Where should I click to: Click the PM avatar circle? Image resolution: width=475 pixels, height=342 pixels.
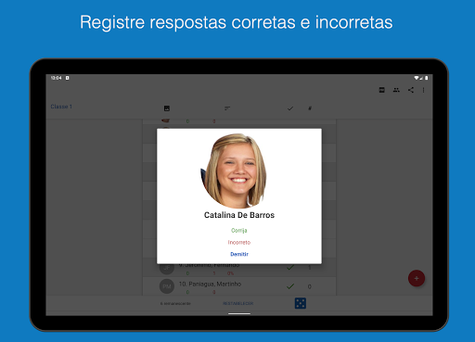[x=167, y=286]
